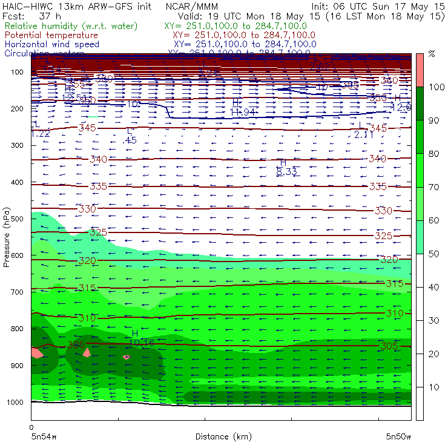Select the darkest green 90–100% colorbar segment
The image size is (448, 448).
click(x=420, y=104)
